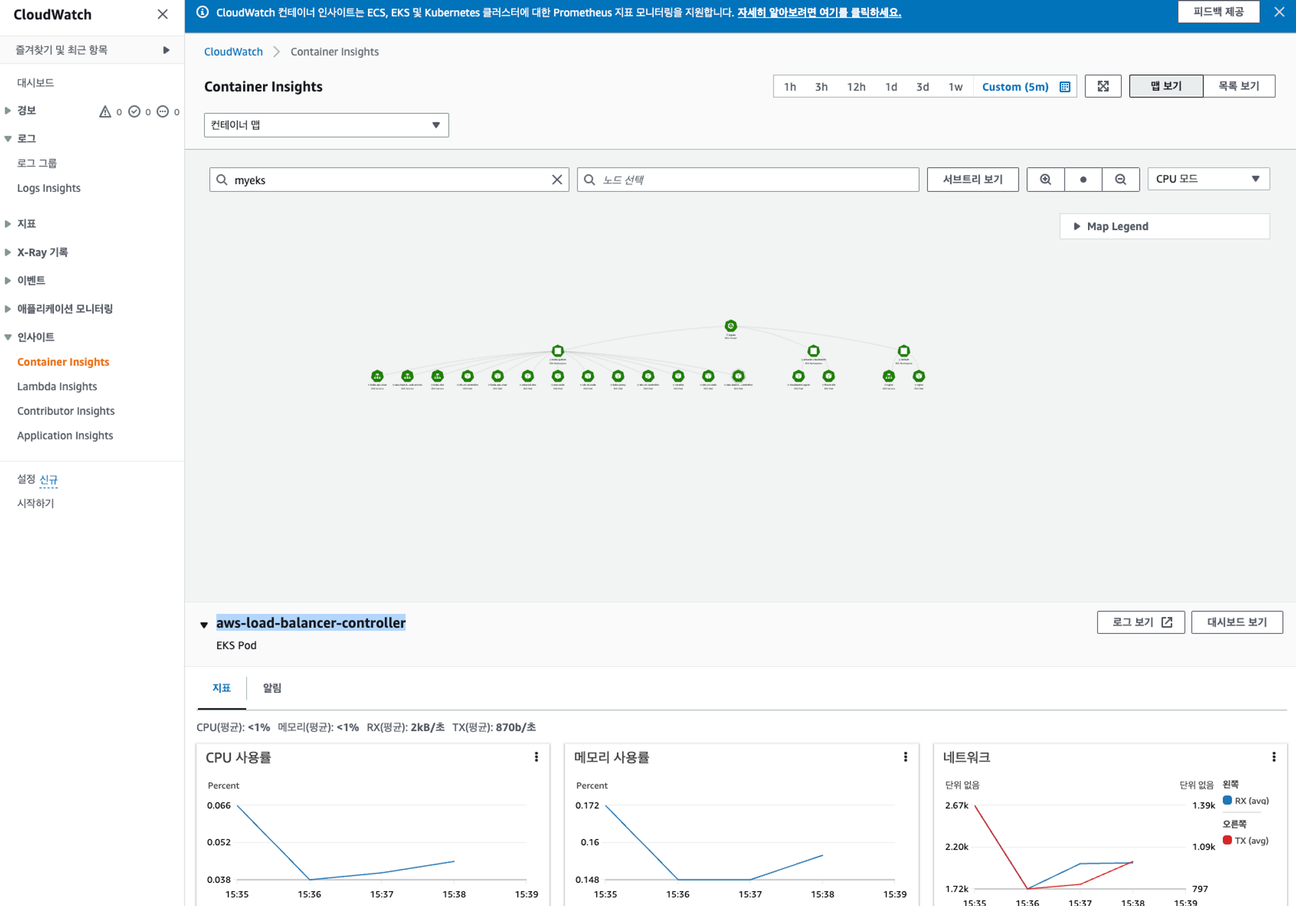
Task: Click the zoom out magnifier icon
Action: point(1120,180)
